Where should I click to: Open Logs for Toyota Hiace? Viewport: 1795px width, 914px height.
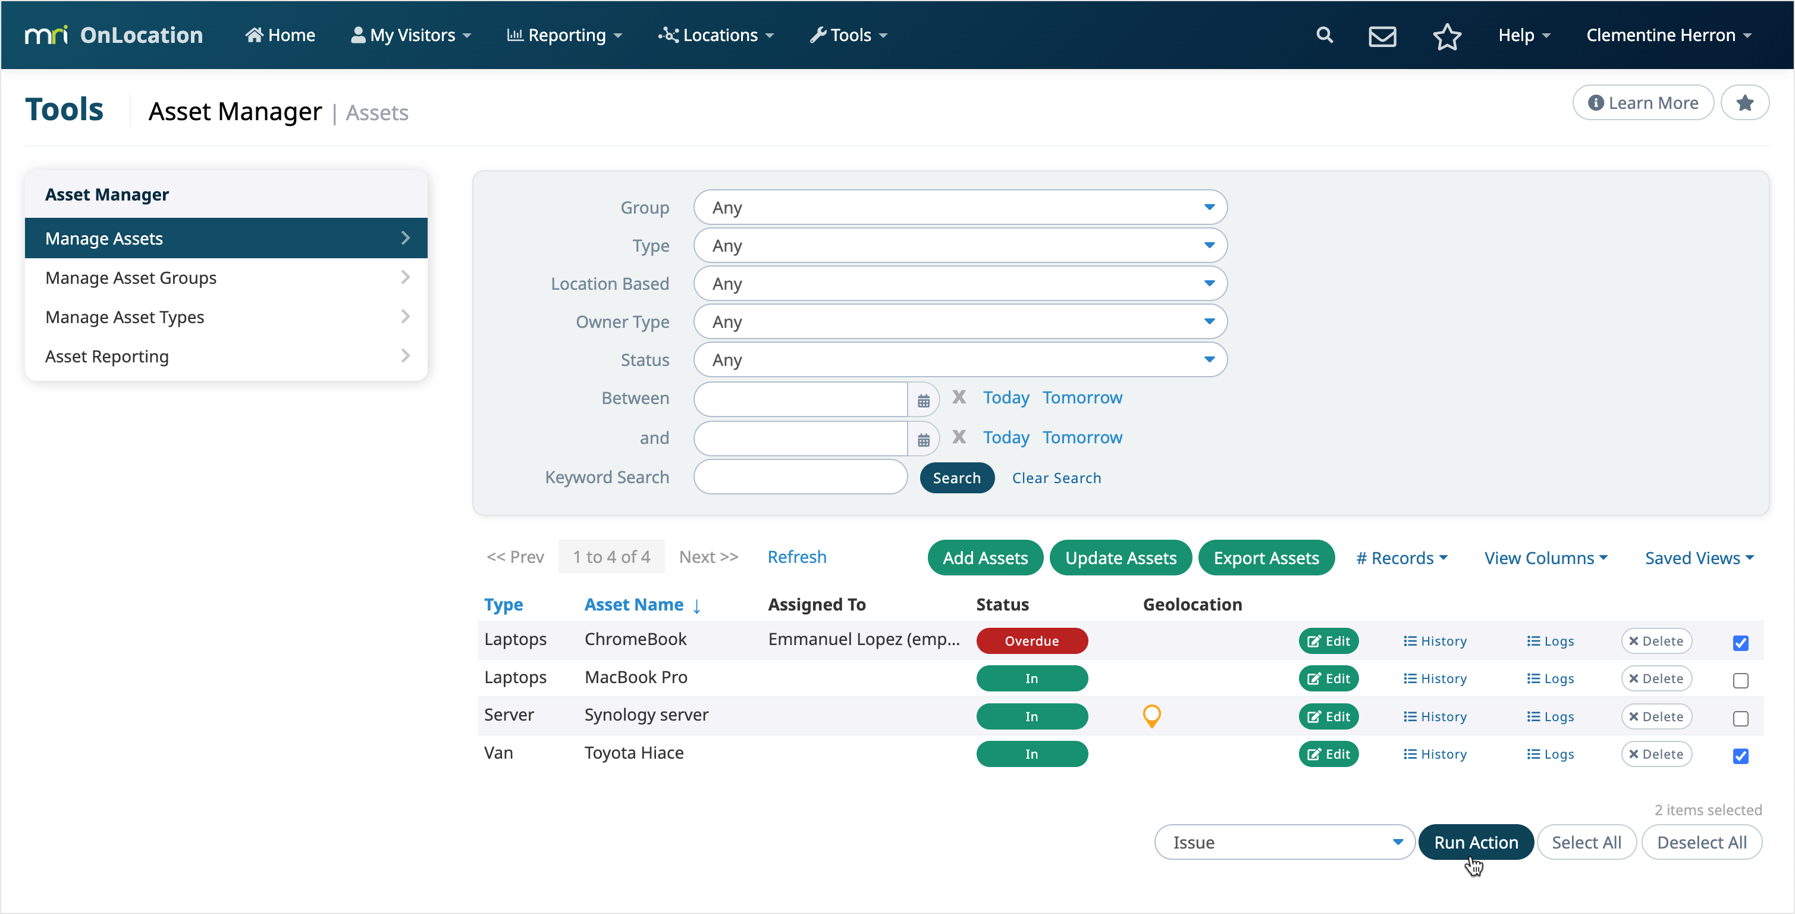tap(1550, 755)
